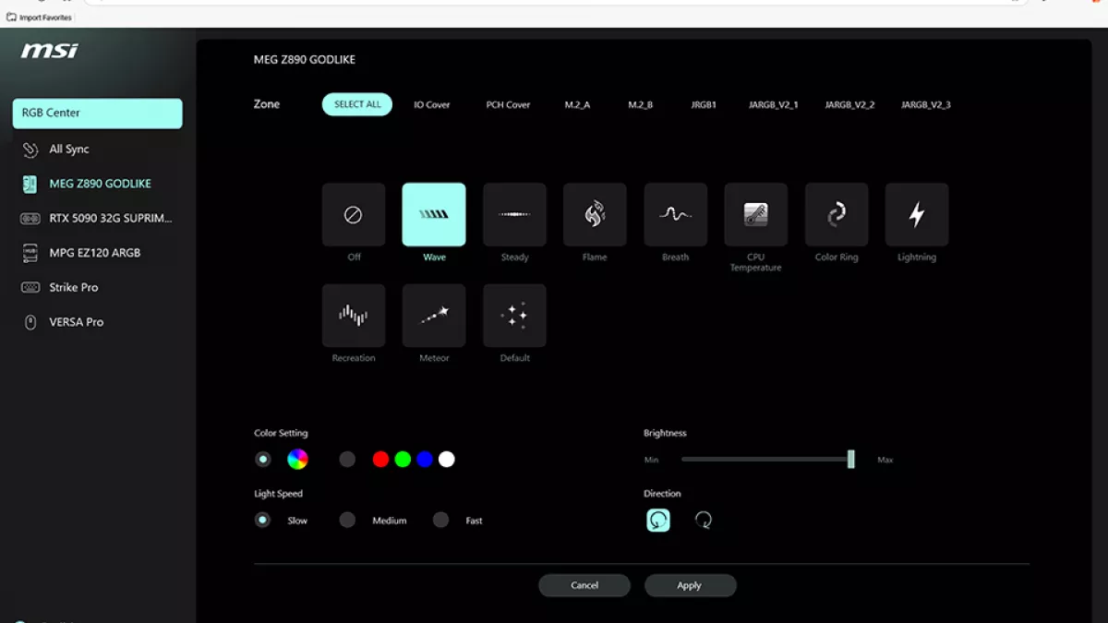
Task: Open the IO Cover zone tab
Action: [x=431, y=105]
